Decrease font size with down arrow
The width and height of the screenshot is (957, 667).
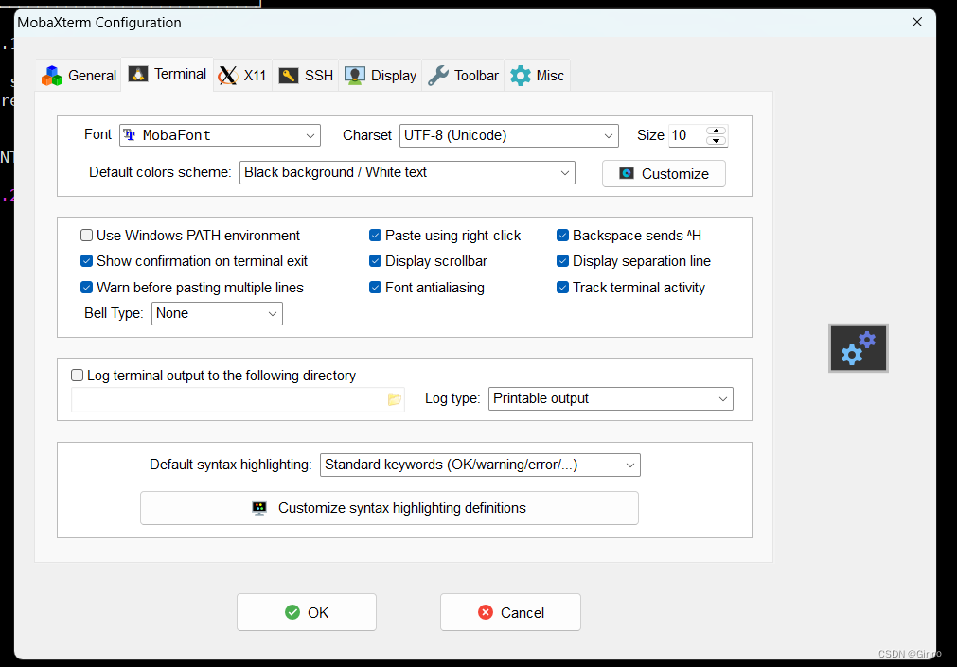[716, 141]
